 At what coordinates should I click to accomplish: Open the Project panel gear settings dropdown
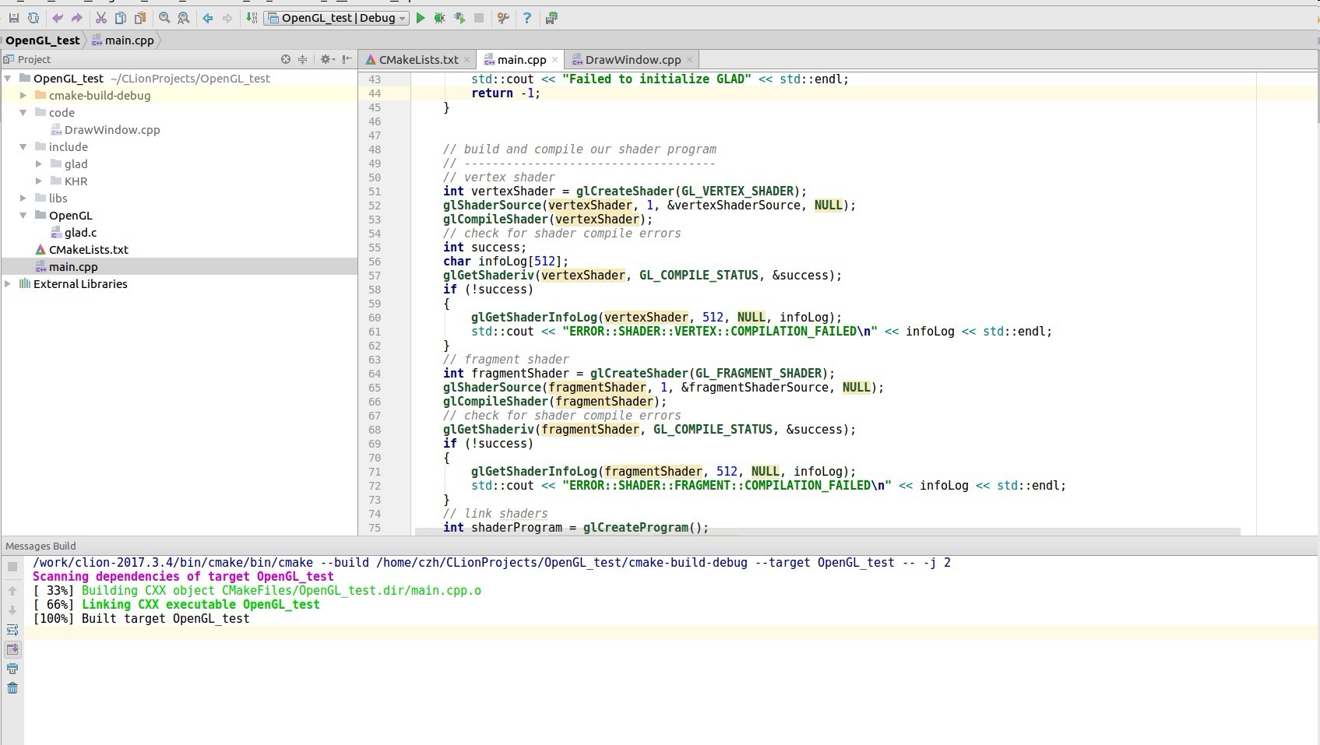coord(327,59)
